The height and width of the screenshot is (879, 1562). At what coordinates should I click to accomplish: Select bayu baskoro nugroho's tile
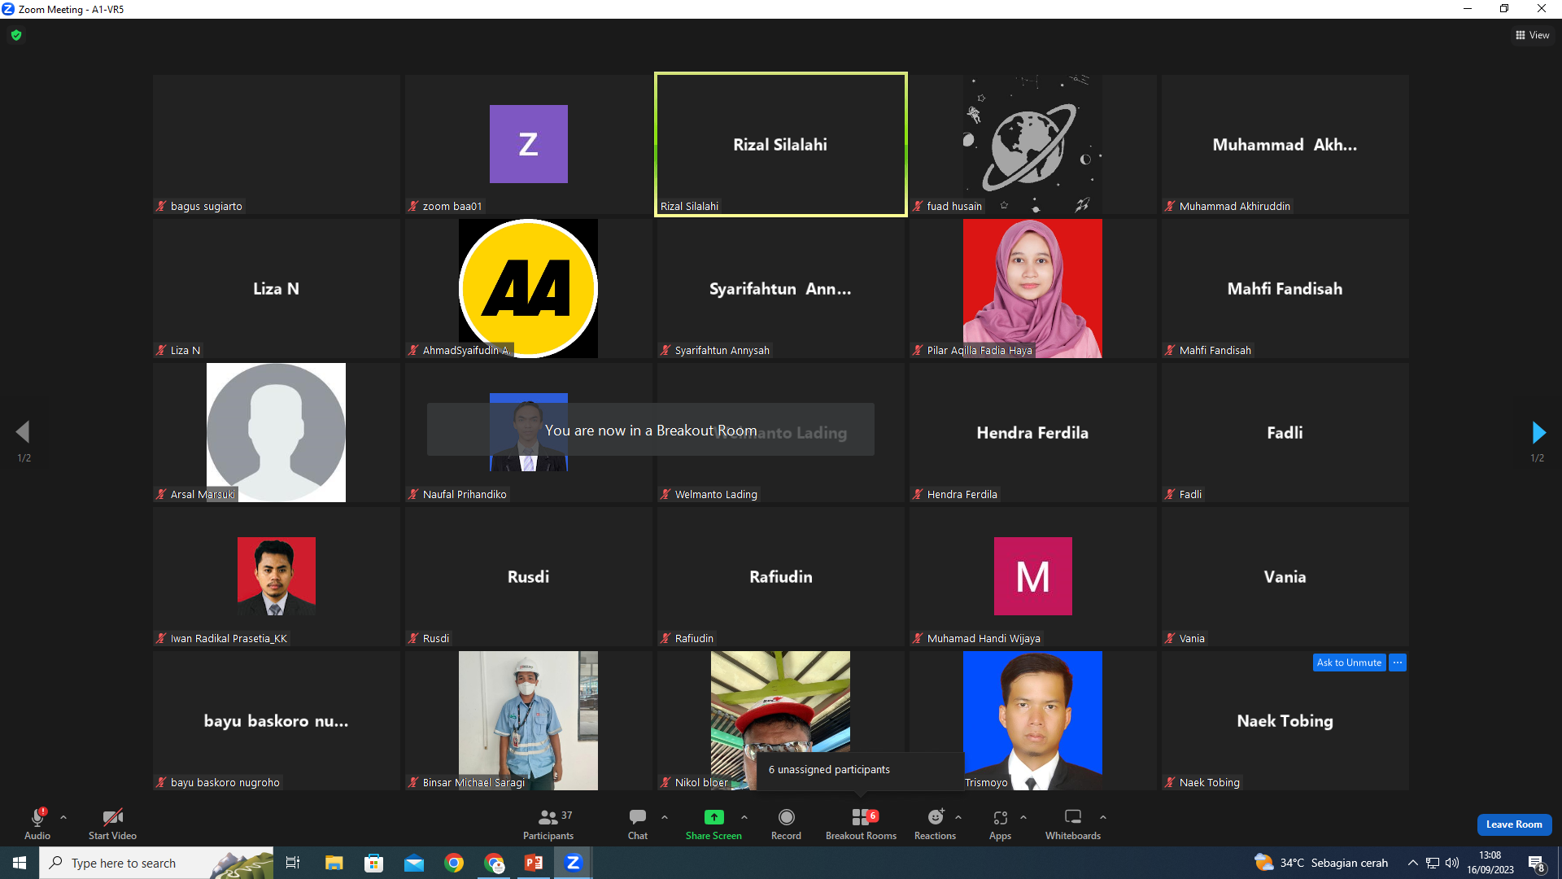point(277,720)
